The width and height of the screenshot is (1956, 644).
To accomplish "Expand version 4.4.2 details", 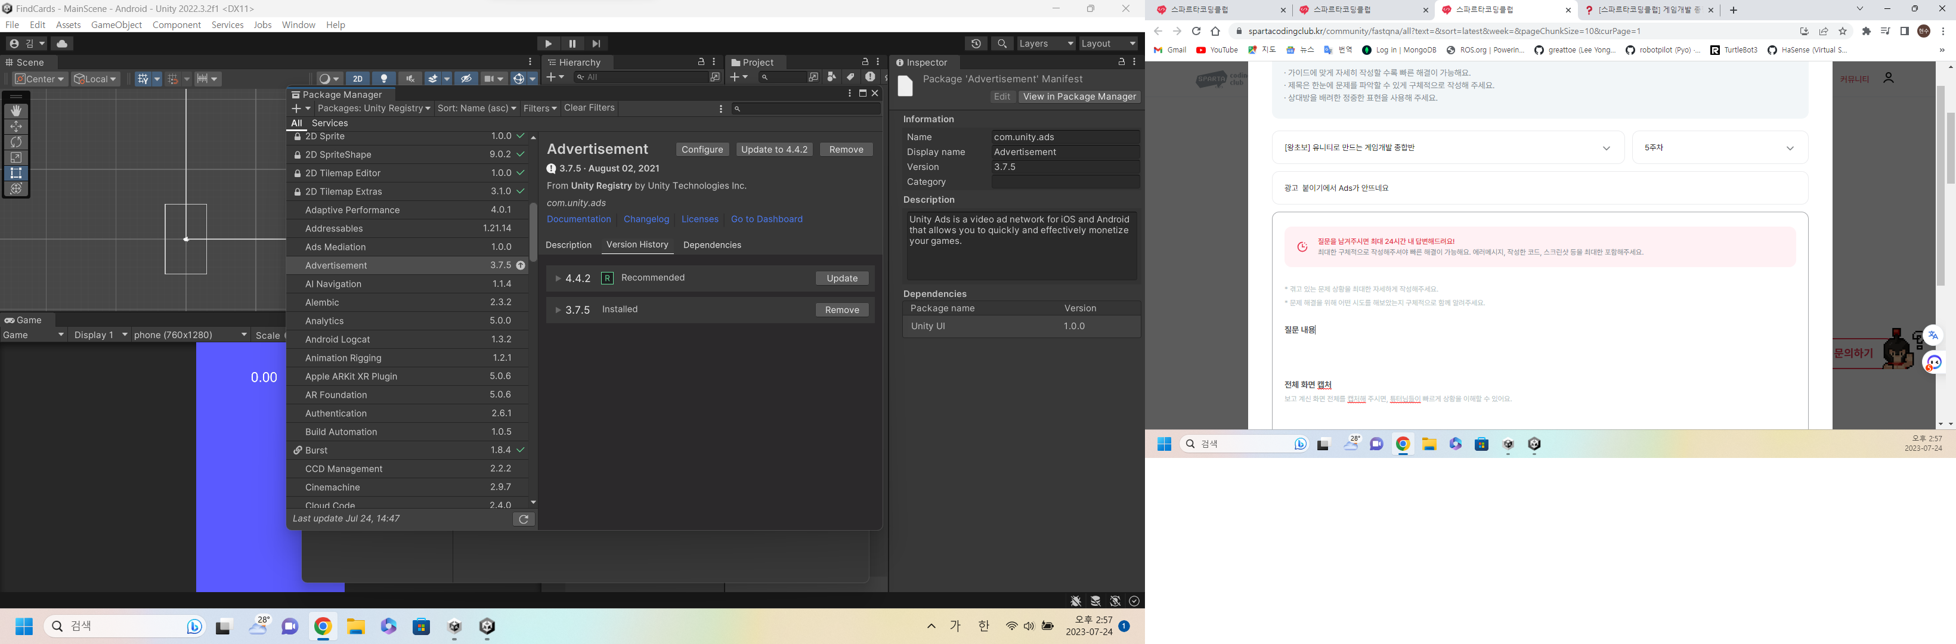I will [x=558, y=278].
